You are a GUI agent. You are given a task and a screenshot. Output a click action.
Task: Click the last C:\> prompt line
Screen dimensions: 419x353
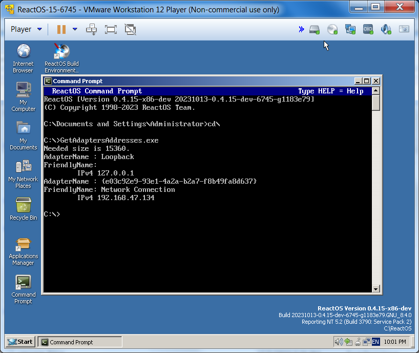point(52,214)
